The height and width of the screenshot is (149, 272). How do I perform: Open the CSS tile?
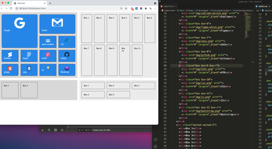(29, 70)
